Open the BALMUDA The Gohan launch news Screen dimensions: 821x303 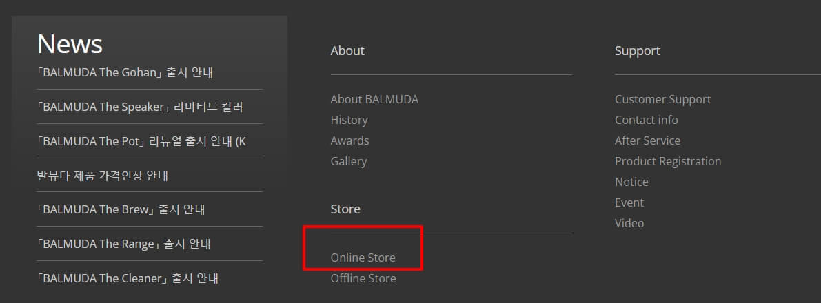125,72
